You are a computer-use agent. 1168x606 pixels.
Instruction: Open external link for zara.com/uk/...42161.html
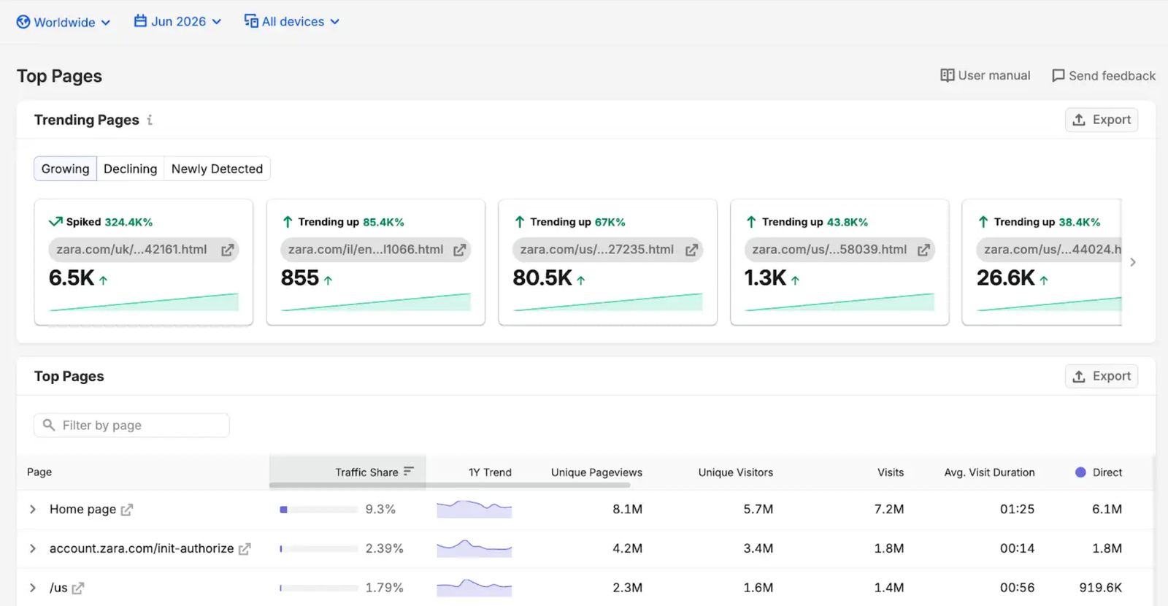tap(228, 250)
